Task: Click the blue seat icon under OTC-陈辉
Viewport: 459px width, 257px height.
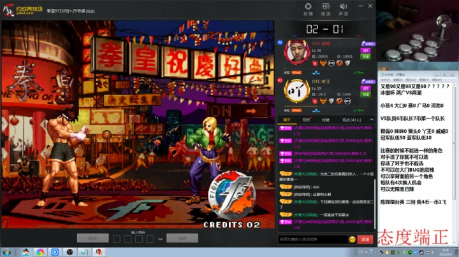Action: tap(316, 73)
